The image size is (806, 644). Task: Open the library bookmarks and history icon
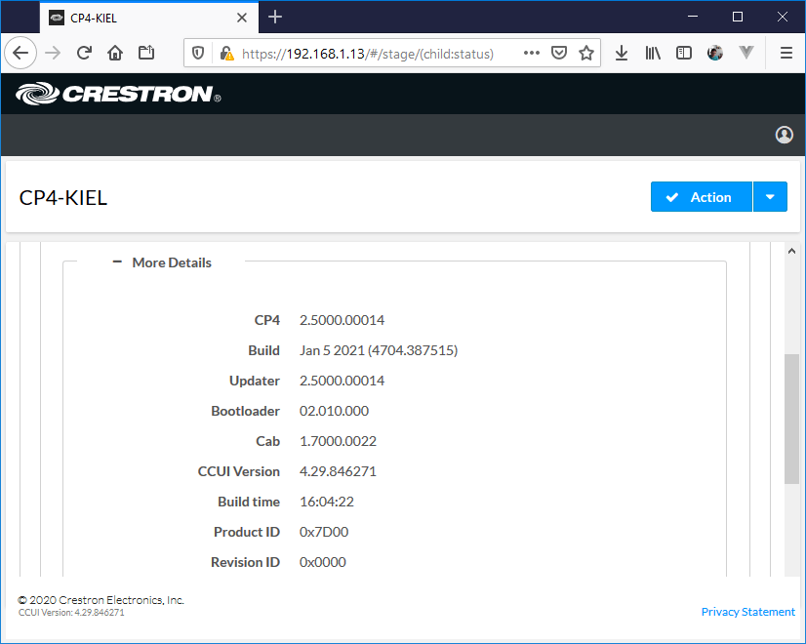(x=653, y=53)
